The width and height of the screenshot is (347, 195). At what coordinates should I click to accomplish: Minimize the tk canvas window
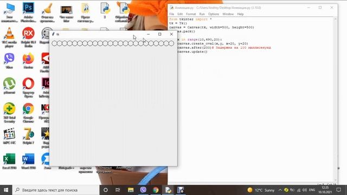click(x=148, y=34)
